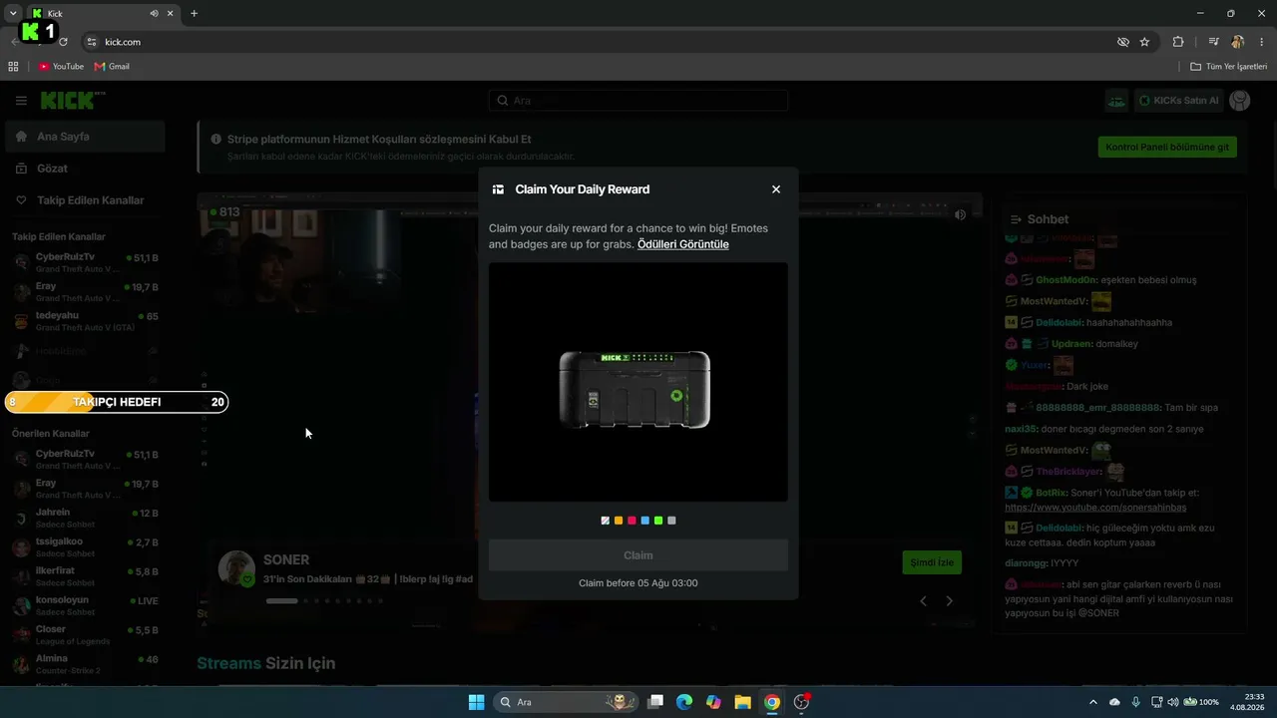Viewport: 1277px width, 718px height.
Task: Show hidden system tray icons
Action: (x=1093, y=702)
